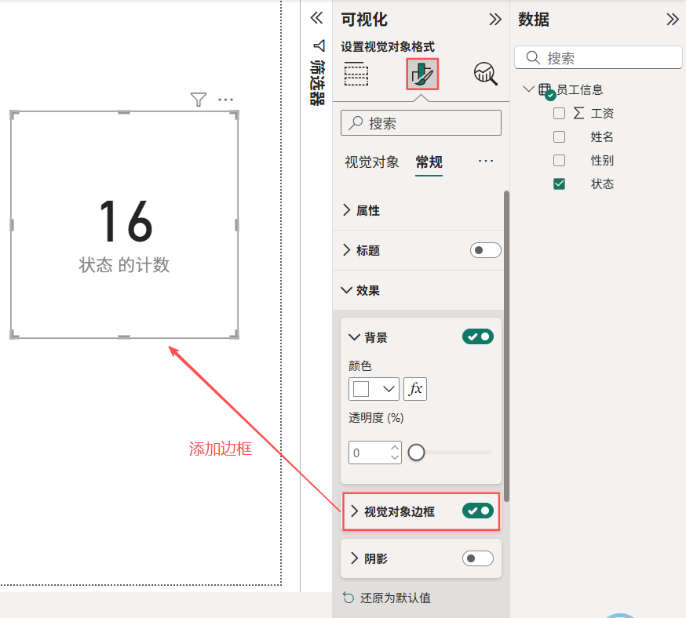Open the analytics magnifier icon
Viewport: 686px width, 618px height.
(486, 74)
